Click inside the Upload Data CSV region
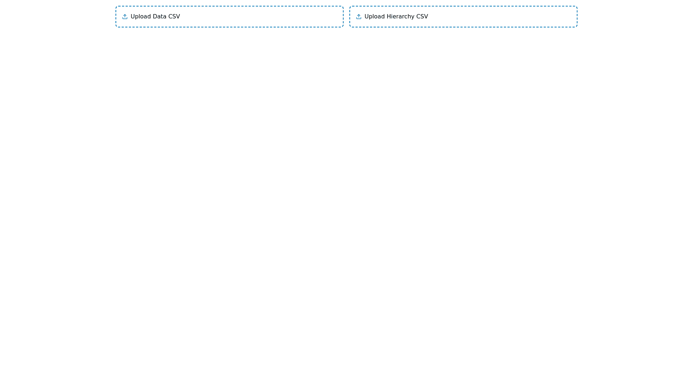Screen dimensions: 693x390 [x=229, y=17]
